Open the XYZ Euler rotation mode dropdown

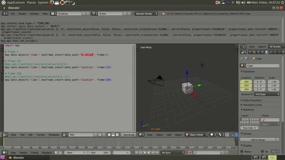click(267, 94)
